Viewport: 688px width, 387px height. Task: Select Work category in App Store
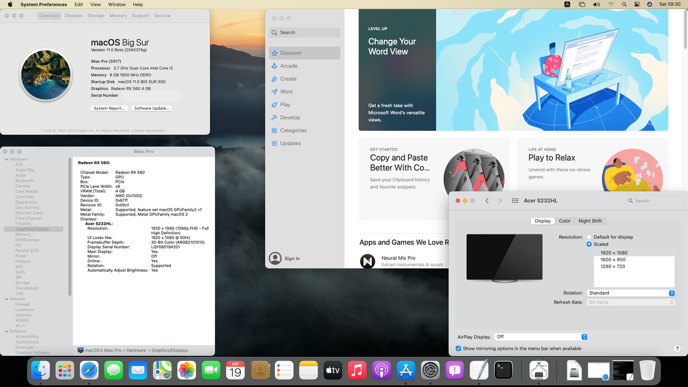(x=304, y=91)
